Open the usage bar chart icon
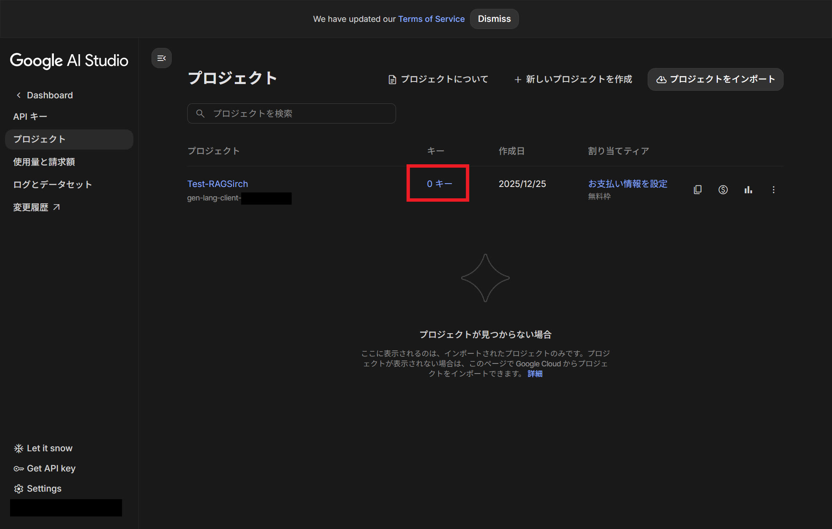Image resolution: width=832 pixels, height=529 pixels. (748, 190)
